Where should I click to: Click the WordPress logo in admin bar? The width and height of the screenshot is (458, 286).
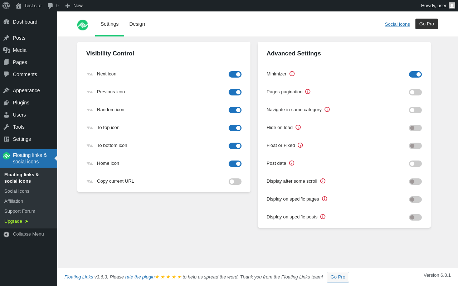coord(6,6)
